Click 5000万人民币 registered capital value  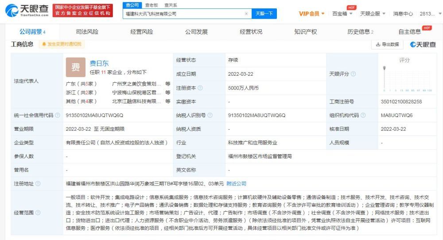[x=243, y=88]
